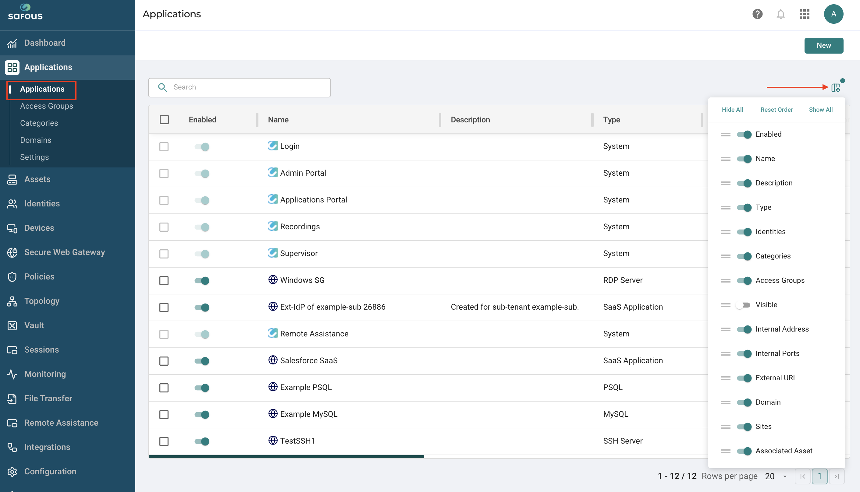Open the help question mark icon
Viewport: 860px width, 492px height.
(x=757, y=14)
